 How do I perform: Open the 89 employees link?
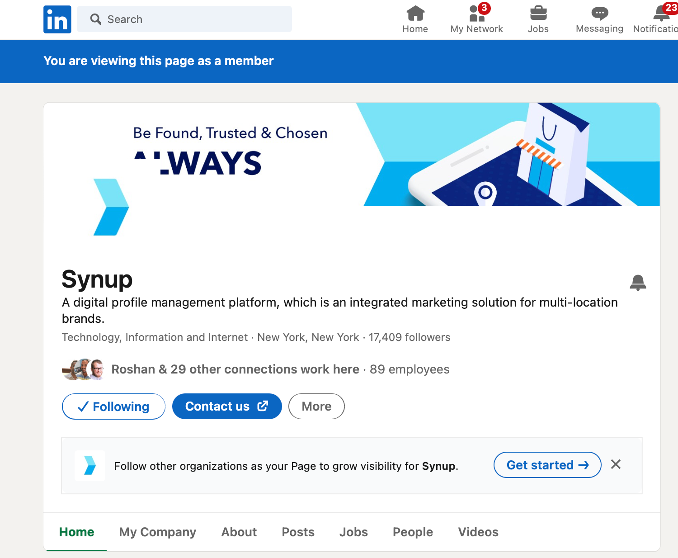(410, 369)
